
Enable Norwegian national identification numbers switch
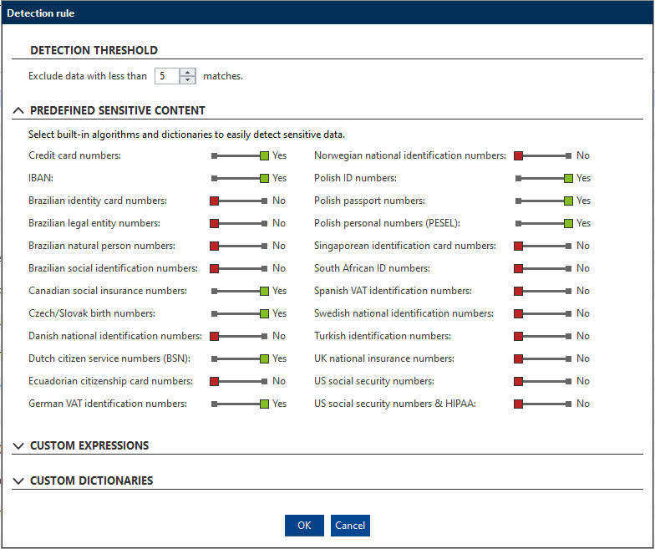point(543,155)
